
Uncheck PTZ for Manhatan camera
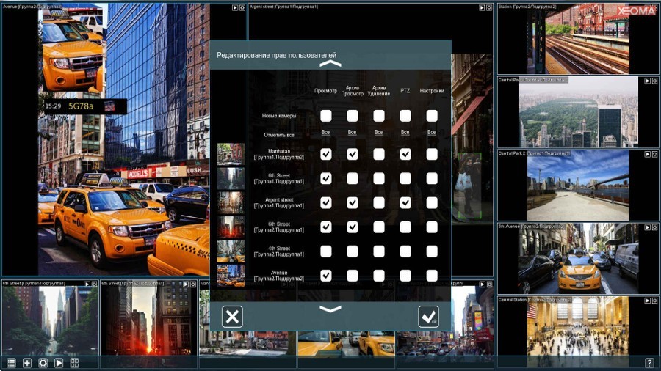405,154
